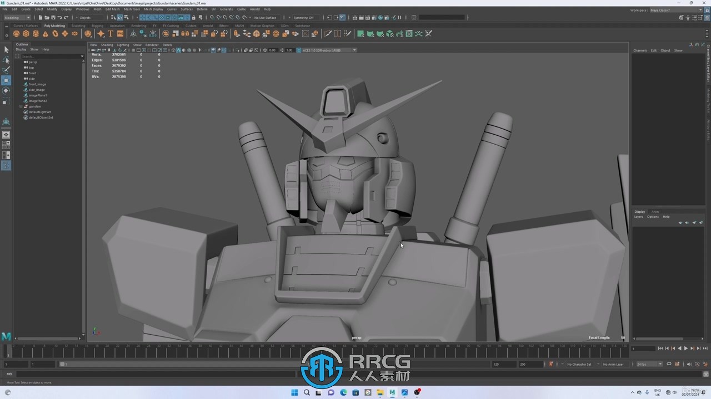
Task: Choose the Rotate tool in the toolbox
Action: coord(6,90)
